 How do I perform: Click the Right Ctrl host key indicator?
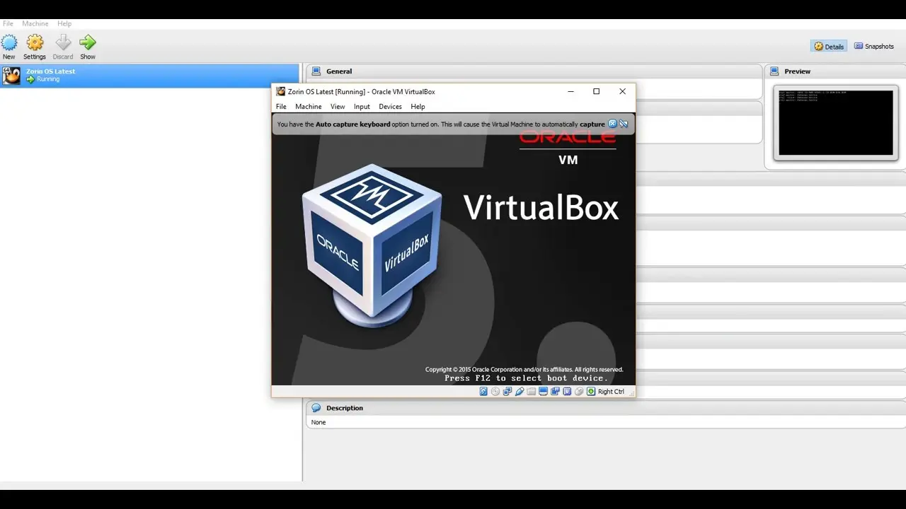pyautogui.click(x=611, y=392)
